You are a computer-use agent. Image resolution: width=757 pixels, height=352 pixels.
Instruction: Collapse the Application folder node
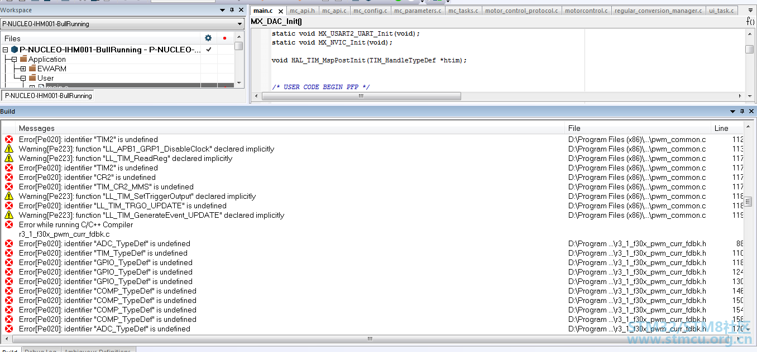(x=15, y=59)
